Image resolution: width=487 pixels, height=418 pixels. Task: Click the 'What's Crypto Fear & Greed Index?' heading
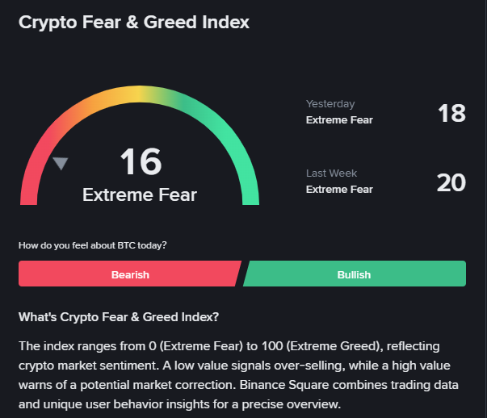[x=119, y=317]
